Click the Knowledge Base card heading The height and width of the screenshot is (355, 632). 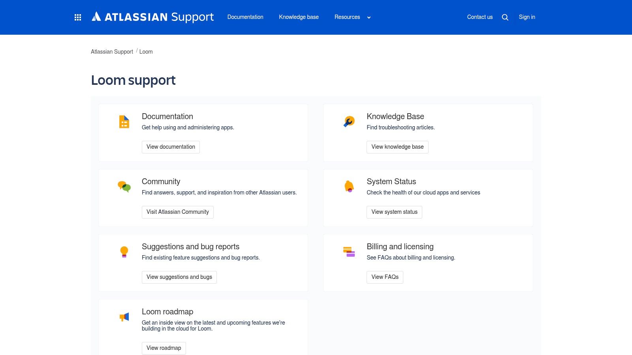point(395,116)
